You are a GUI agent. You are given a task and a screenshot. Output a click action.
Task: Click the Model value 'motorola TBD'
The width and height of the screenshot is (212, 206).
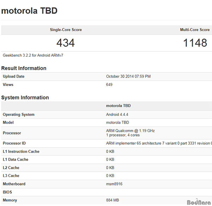click(118, 122)
